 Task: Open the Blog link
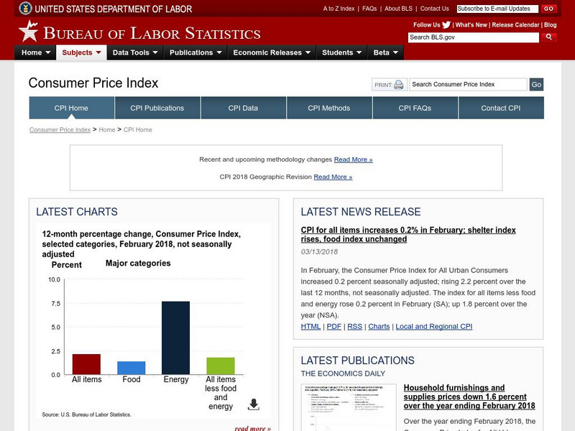pos(550,25)
